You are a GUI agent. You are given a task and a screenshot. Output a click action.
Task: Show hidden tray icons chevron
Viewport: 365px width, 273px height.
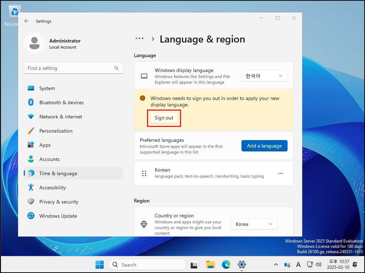click(x=276, y=264)
